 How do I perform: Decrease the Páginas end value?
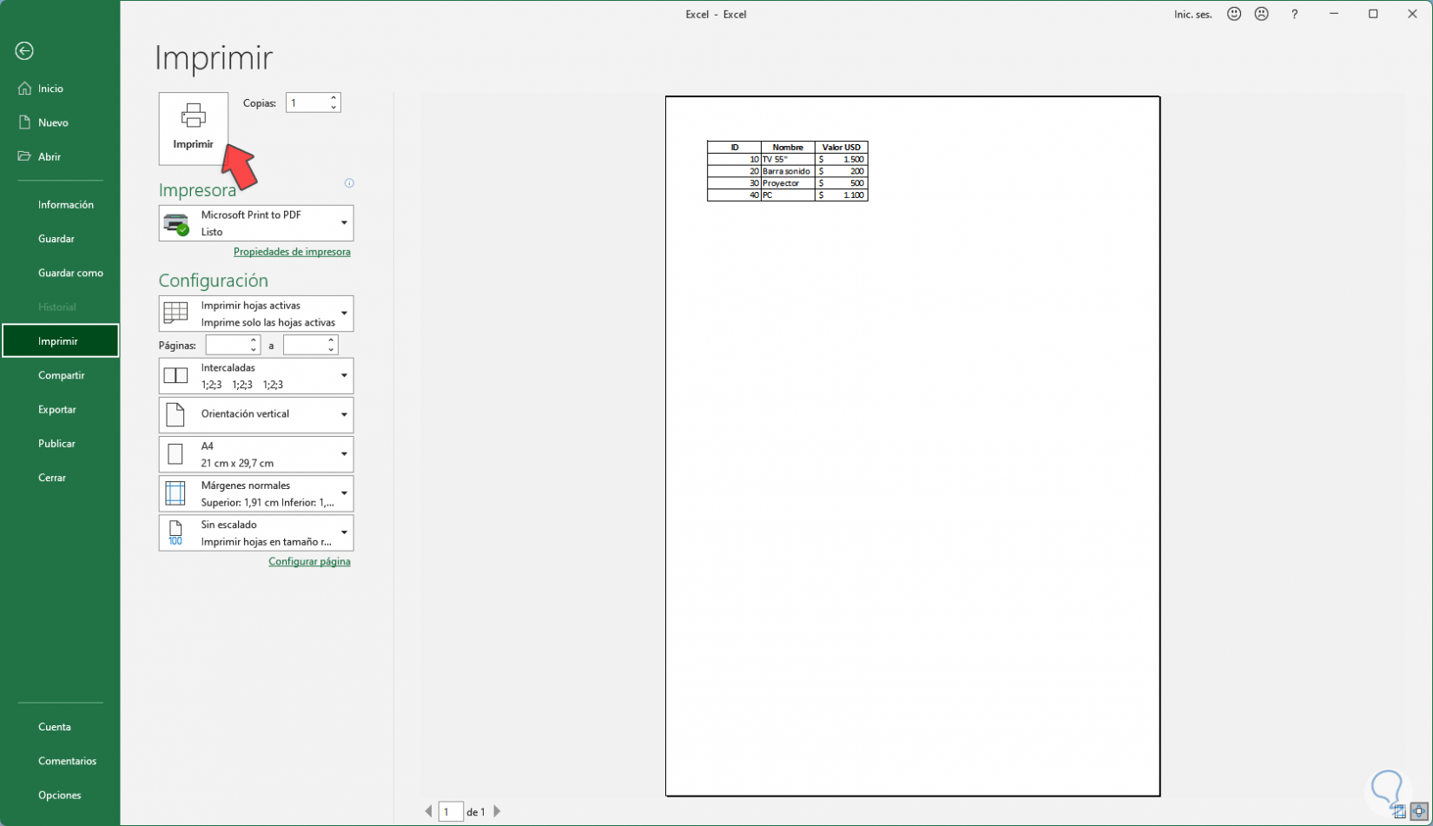tap(332, 350)
